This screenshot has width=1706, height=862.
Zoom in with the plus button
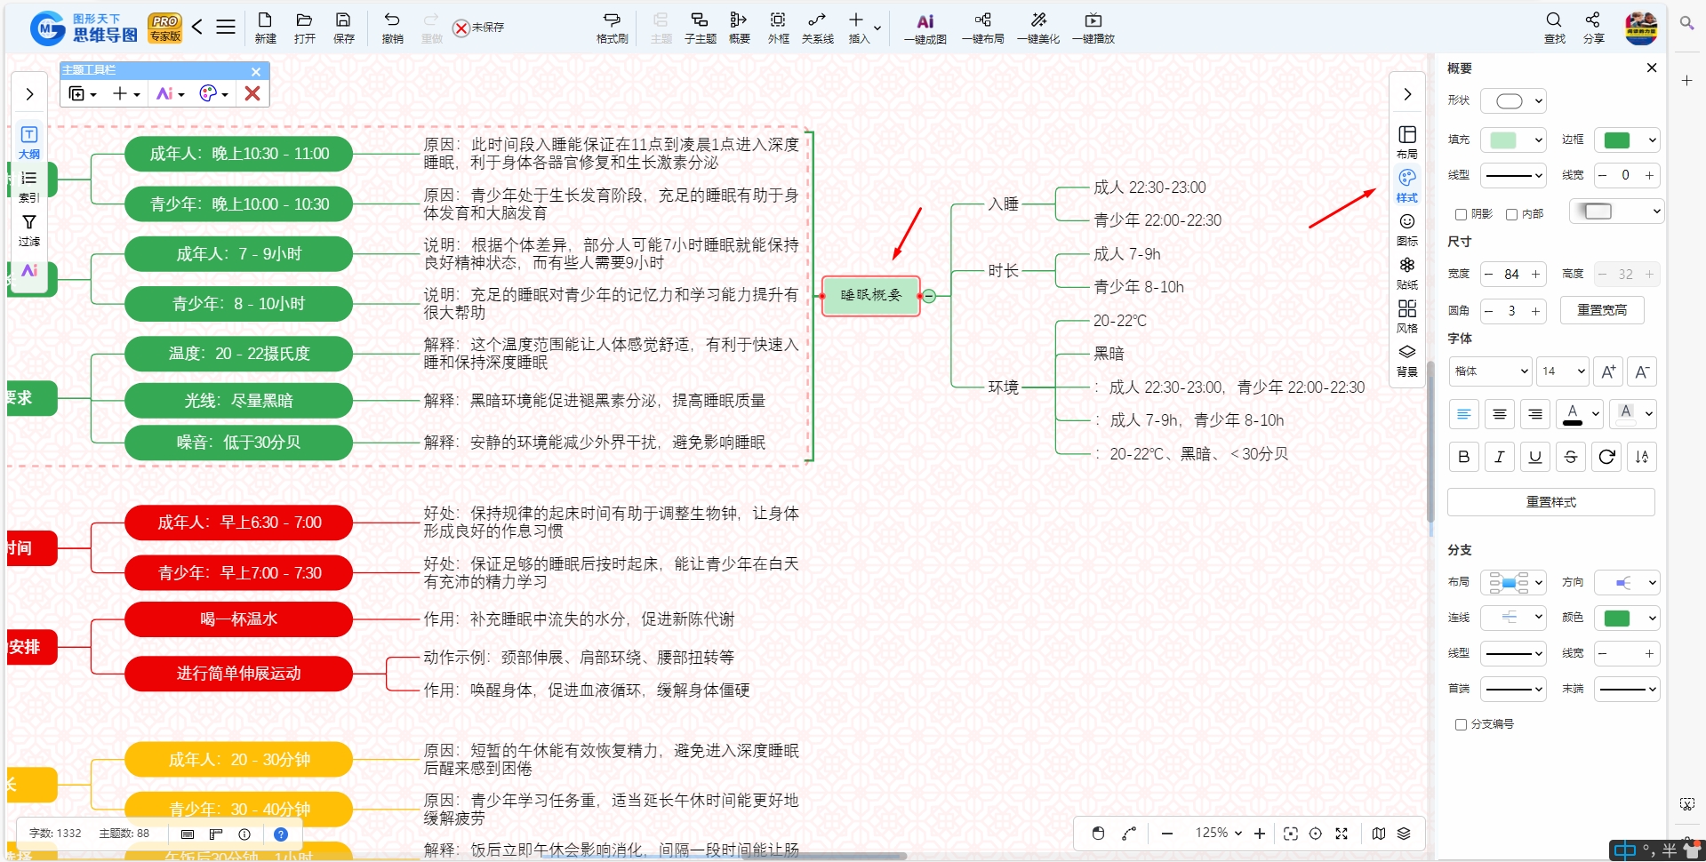pyautogui.click(x=1260, y=834)
